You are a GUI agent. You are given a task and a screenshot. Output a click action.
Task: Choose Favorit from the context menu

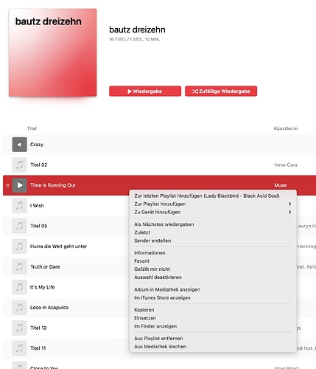[141, 261]
